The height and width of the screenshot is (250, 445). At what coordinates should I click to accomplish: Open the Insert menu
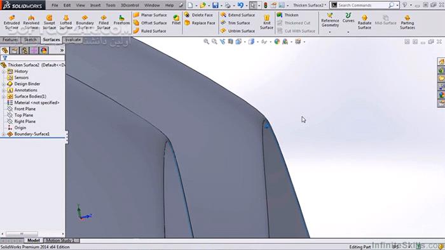pos(95,5)
